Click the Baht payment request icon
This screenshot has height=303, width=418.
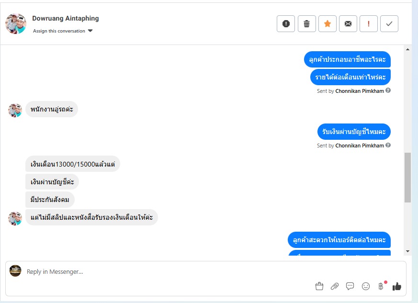[381, 286]
